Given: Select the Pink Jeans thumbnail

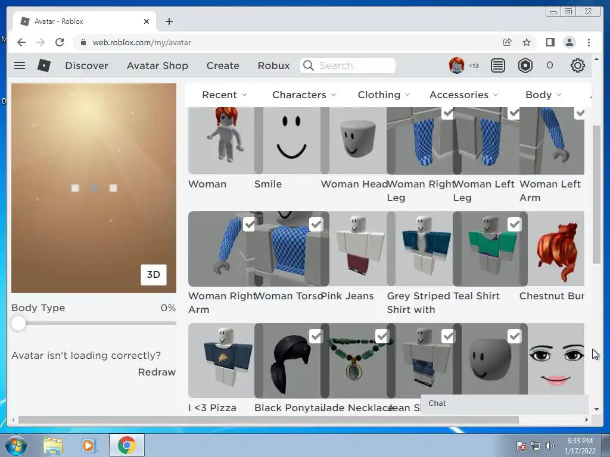Looking at the screenshot, I should click(357, 249).
